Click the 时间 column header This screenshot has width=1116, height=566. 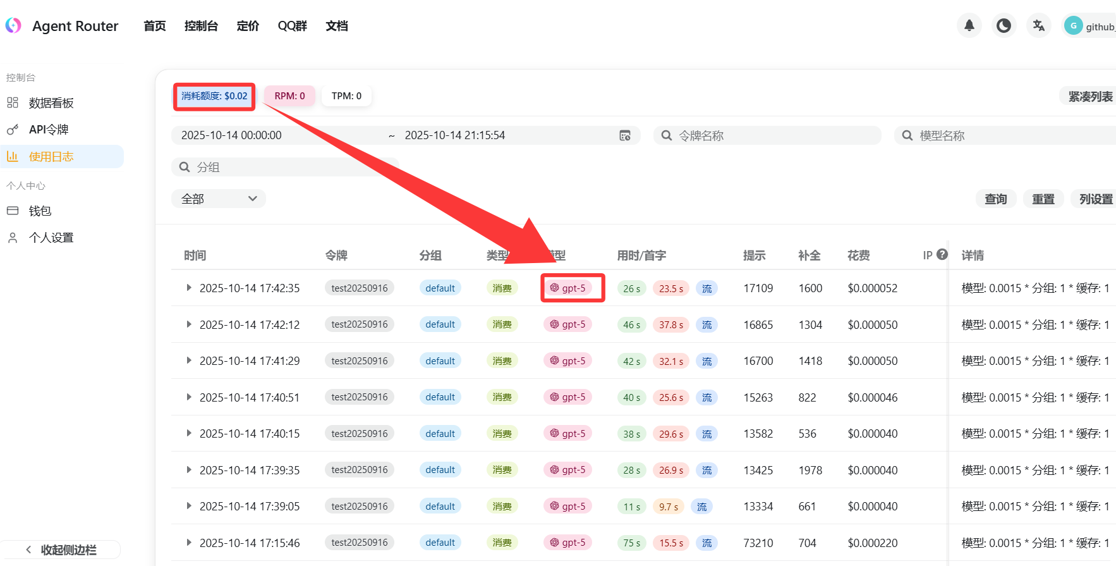click(x=195, y=255)
